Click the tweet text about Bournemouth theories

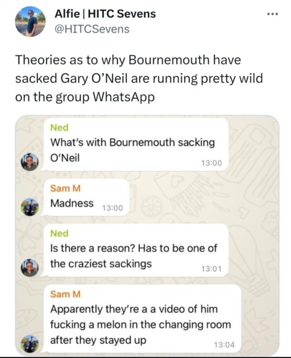pos(139,78)
